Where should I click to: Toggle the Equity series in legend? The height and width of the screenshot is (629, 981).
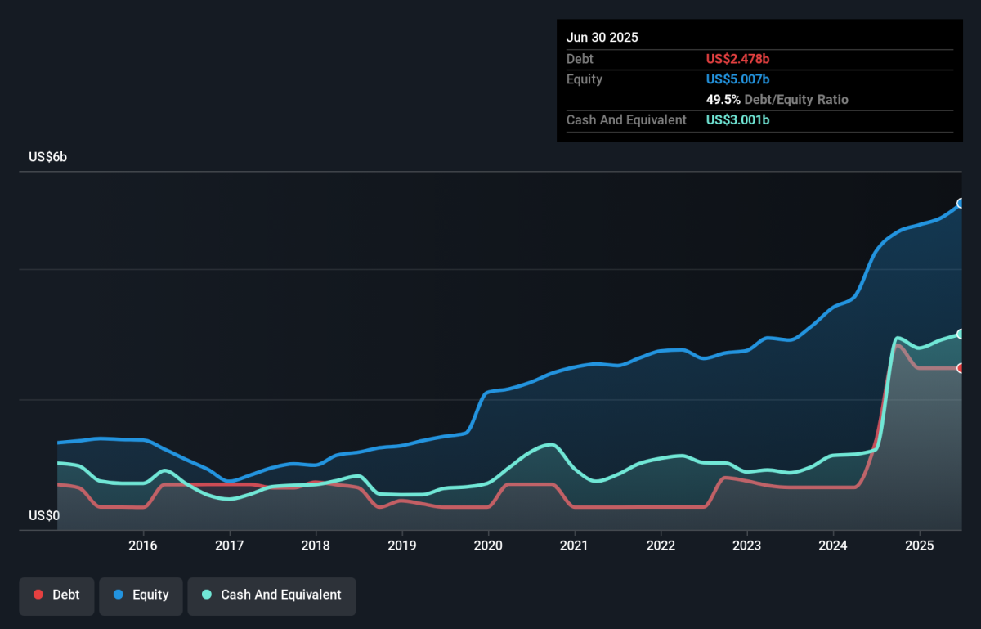[141, 595]
